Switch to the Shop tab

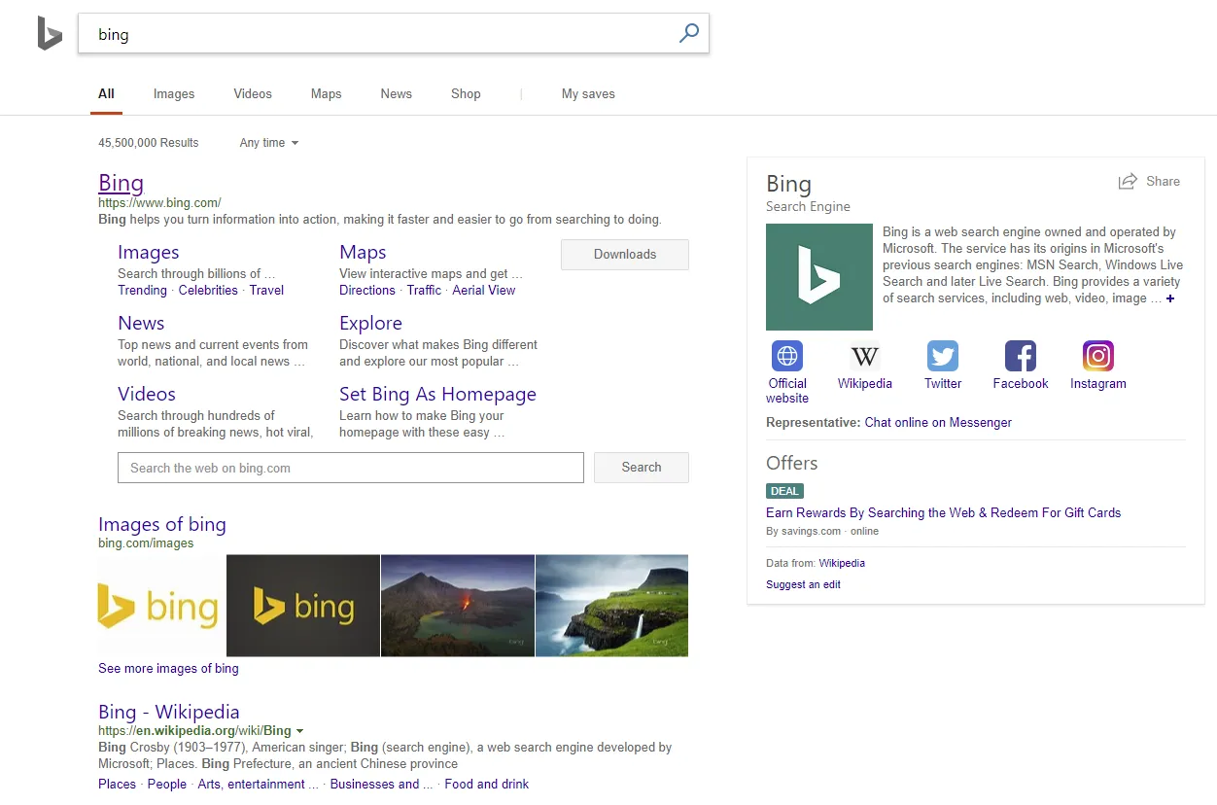466,94
